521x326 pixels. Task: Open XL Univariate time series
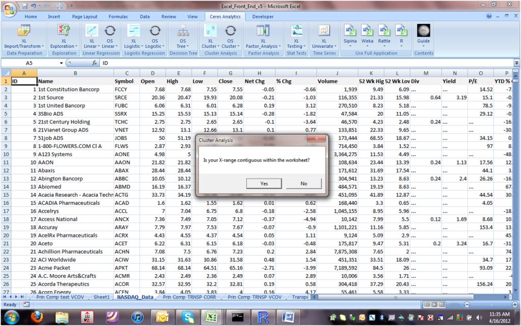click(324, 37)
